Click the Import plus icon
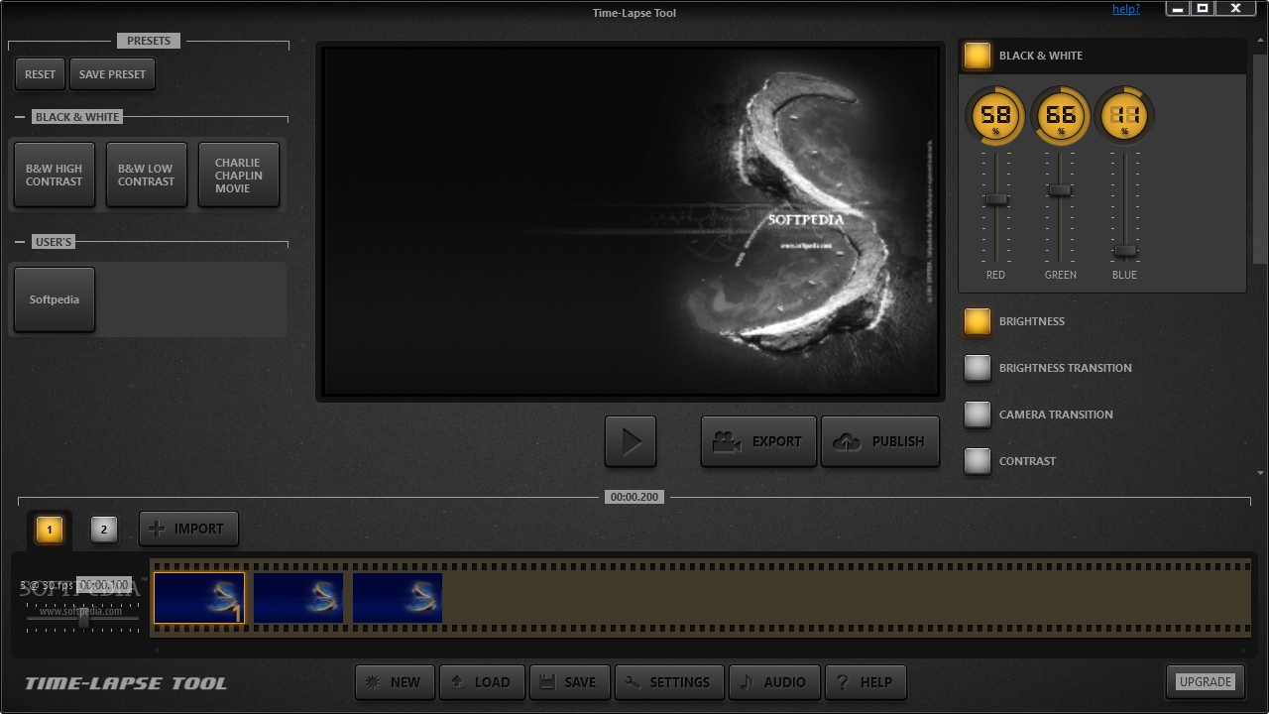The image size is (1269, 714). [156, 529]
